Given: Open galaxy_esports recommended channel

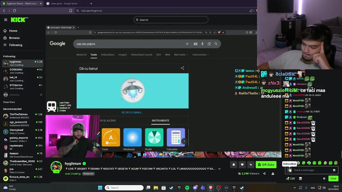Looking at the screenshot, I should (23, 139).
